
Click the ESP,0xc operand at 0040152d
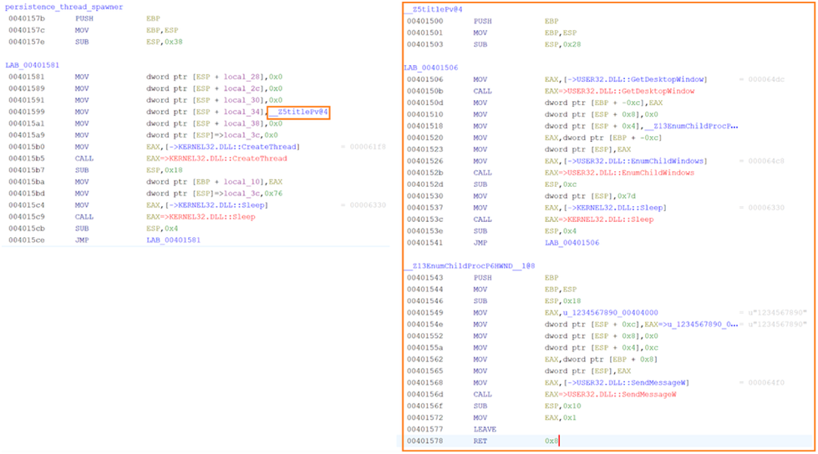[561, 184]
